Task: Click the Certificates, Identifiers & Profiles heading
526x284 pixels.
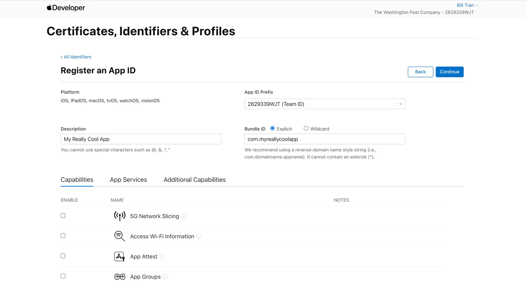Action: (x=141, y=31)
